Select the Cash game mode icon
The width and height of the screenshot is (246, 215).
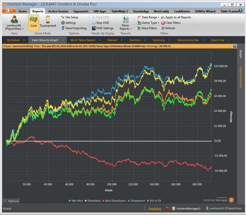pyautogui.click(x=34, y=22)
